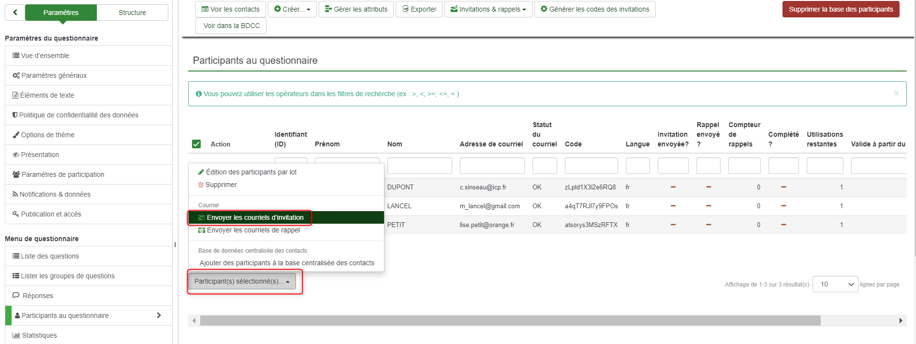Open the rows-per-page selector
Image resolution: width=916 pixels, height=344 pixels.
[x=835, y=284]
